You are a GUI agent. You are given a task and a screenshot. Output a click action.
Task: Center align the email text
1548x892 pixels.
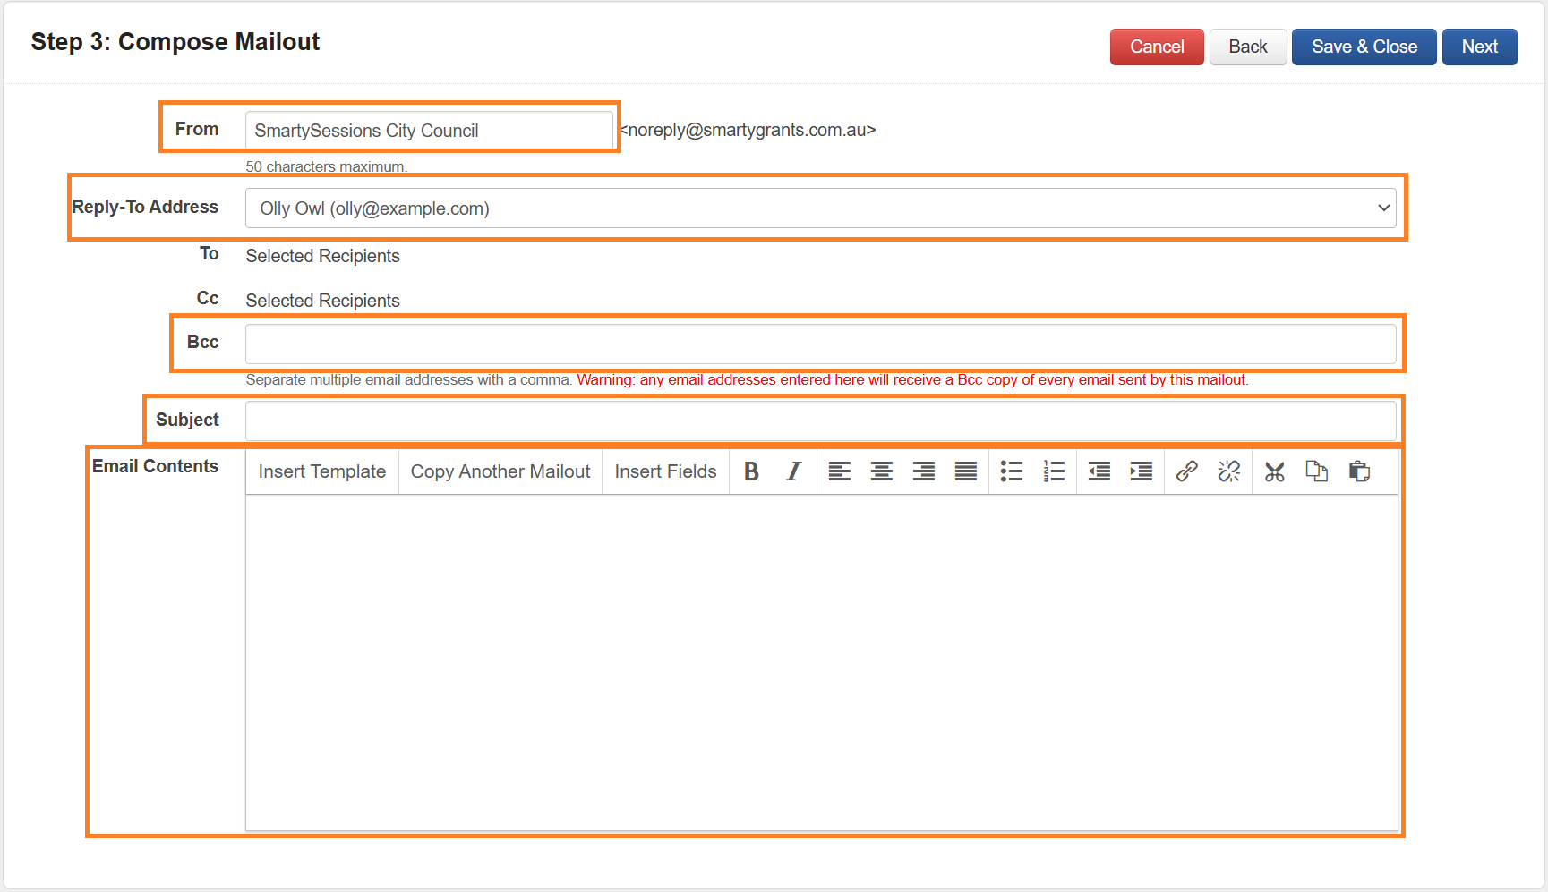point(881,471)
